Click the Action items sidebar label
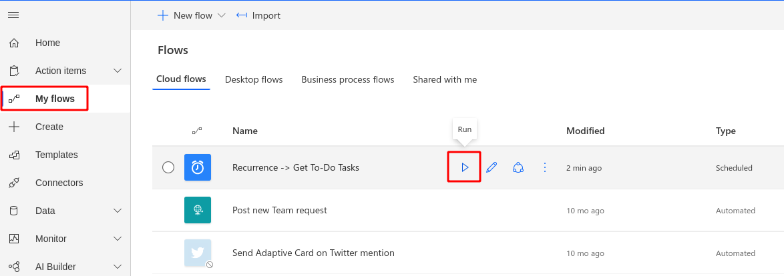 [x=61, y=71]
